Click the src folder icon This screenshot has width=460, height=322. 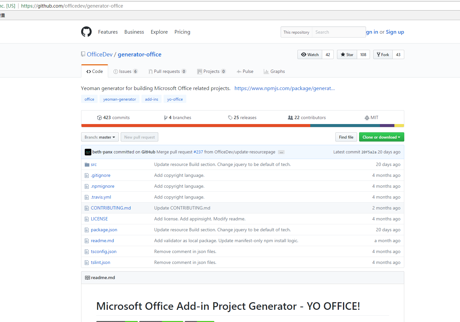[x=87, y=164]
